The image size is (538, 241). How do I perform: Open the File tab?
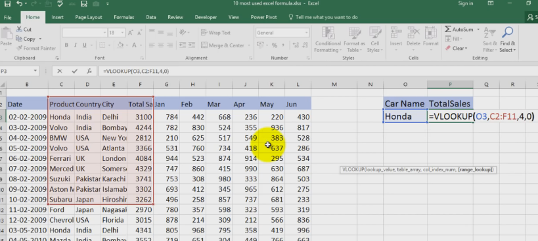click(7, 17)
